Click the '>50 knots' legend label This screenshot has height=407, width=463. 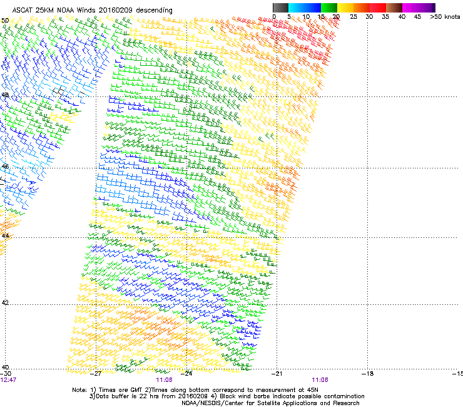[x=445, y=16]
